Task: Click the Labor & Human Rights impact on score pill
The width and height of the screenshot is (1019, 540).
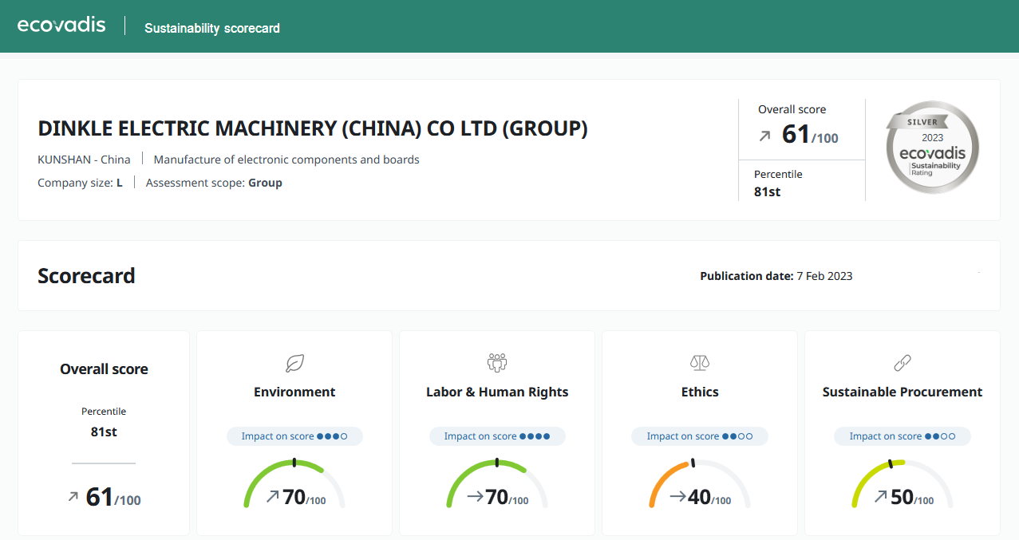Action: (x=497, y=436)
